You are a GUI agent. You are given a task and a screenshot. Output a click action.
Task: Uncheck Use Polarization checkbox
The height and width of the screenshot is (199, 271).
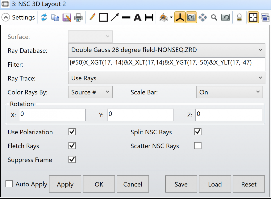72,132
